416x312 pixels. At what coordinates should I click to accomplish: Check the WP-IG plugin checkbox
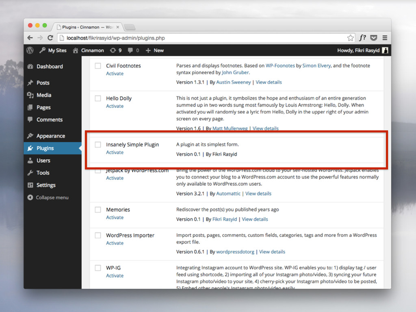click(98, 268)
